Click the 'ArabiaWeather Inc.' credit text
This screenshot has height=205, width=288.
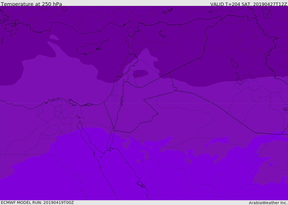click(x=268, y=203)
